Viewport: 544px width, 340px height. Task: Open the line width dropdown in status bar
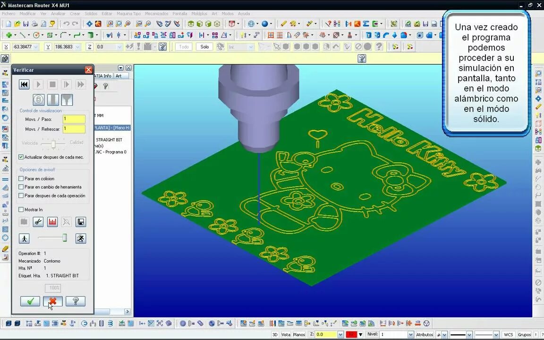[x=496, y=334]
